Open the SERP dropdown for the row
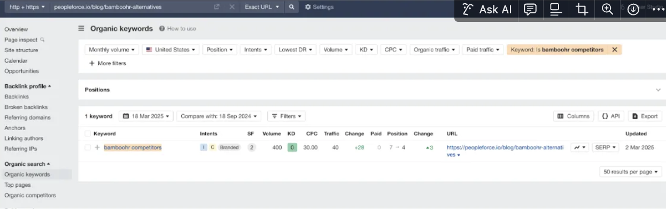Image resolution: width=666 pixels, height=209 pixels. 606,148
